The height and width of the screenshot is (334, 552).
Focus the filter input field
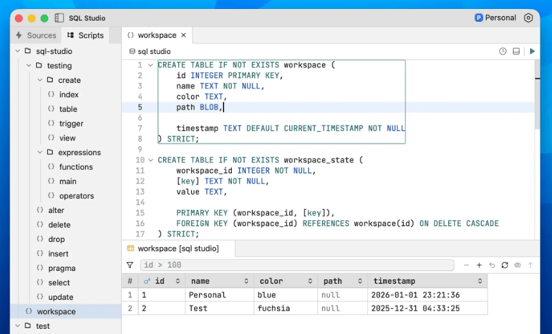point(297,265)
